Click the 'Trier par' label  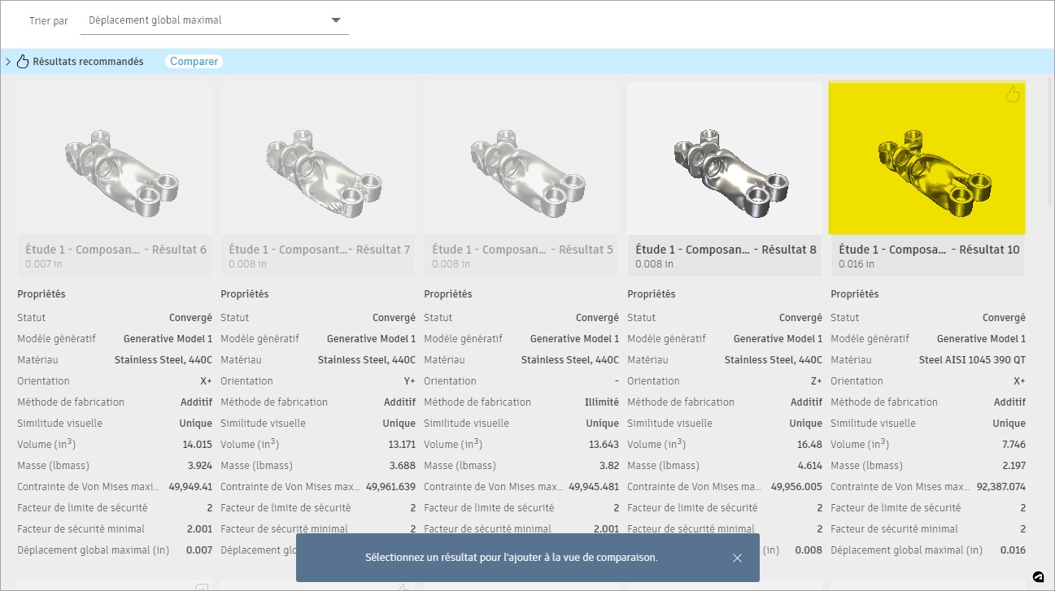click(49, 20)
